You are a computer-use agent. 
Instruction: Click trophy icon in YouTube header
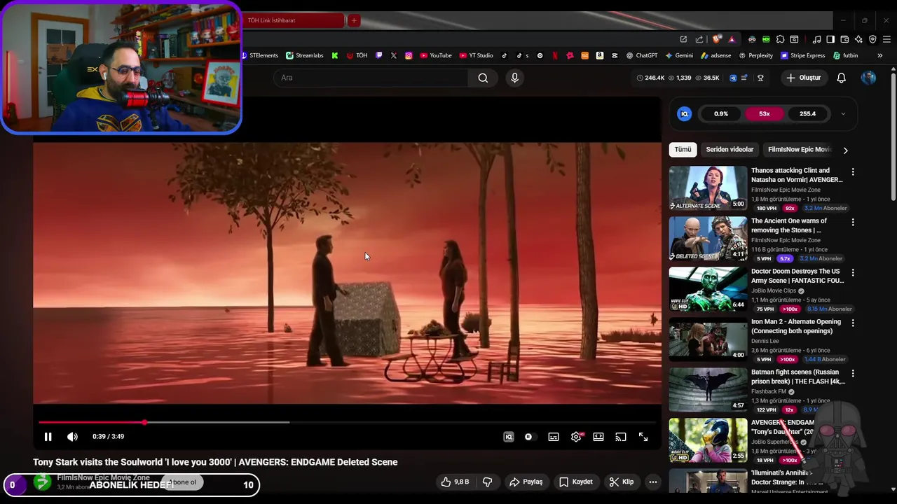tap(760, 78)
